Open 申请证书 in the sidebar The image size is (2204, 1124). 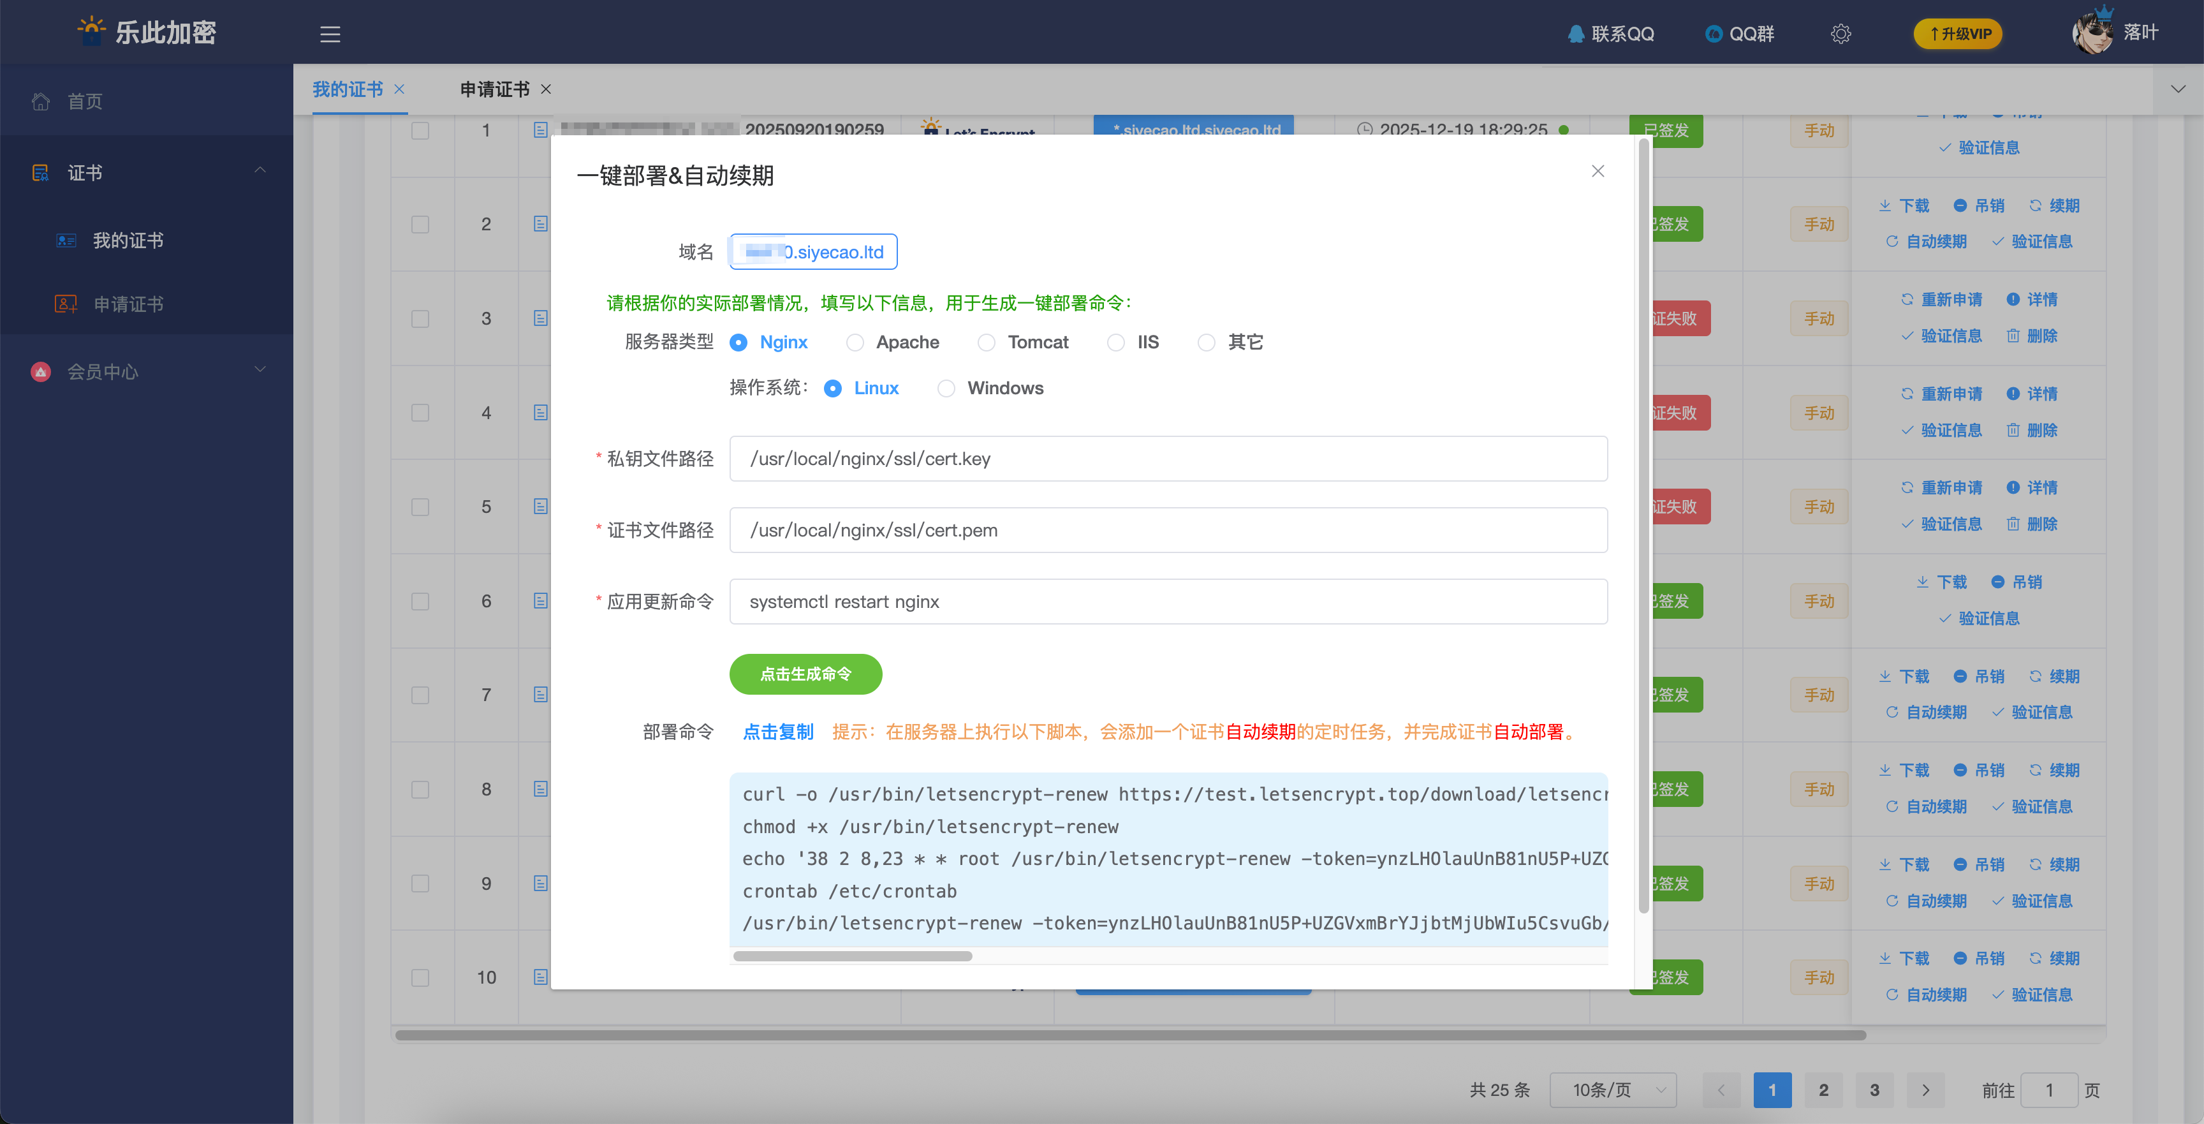click(128, 304)
